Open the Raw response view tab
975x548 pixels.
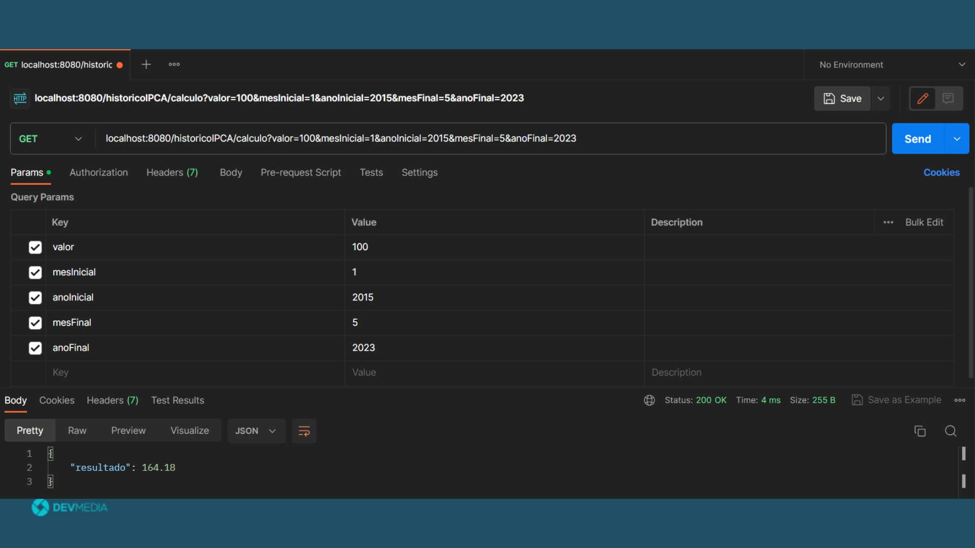pos(77,431)
